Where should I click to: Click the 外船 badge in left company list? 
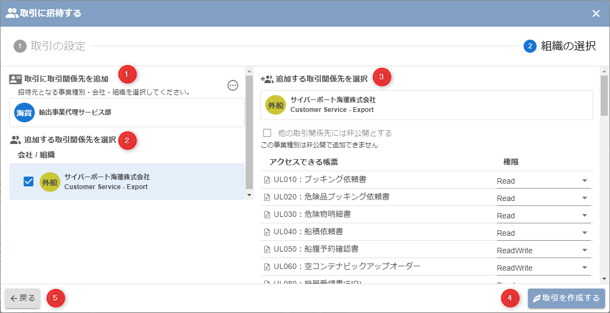pyautogui.click(x=50, y=182)
